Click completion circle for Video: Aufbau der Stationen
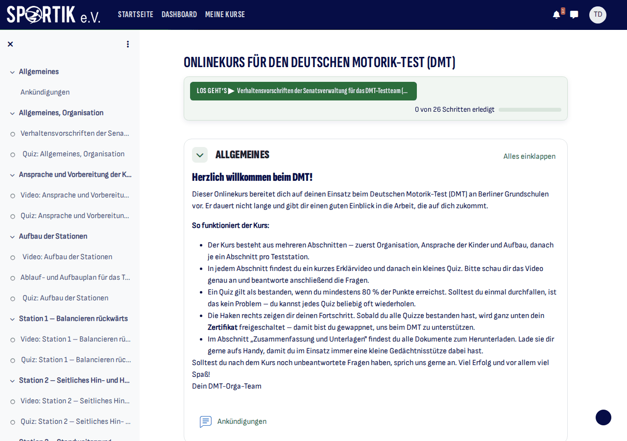The image size is (627, 441). 13,257
